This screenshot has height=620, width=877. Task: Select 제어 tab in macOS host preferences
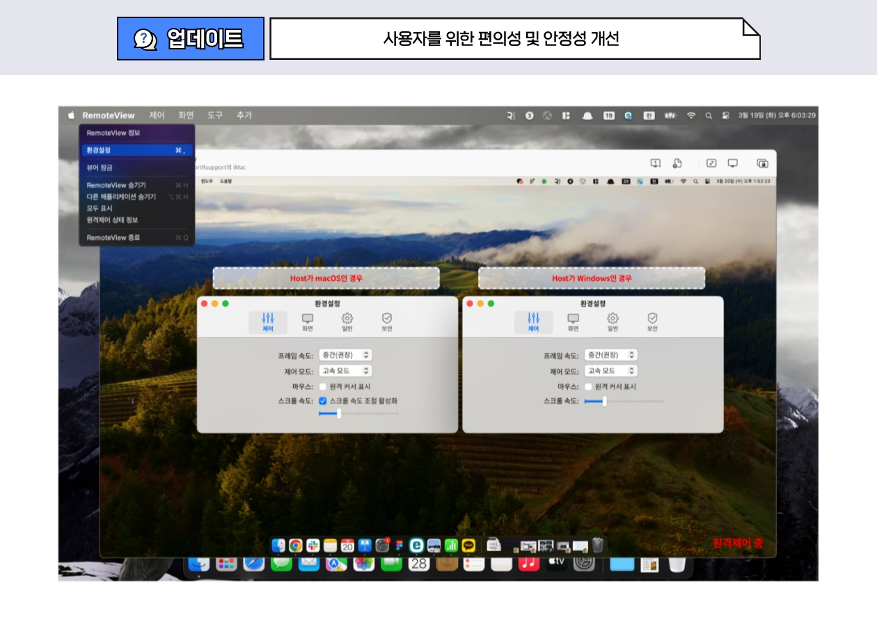(268, 322)
